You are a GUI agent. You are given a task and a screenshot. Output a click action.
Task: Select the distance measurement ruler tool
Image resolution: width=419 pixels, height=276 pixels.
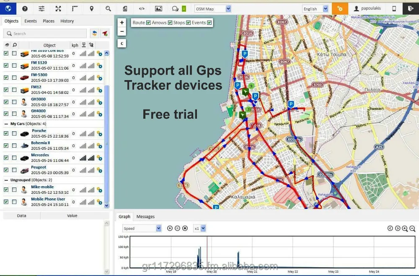pos(75,8)
